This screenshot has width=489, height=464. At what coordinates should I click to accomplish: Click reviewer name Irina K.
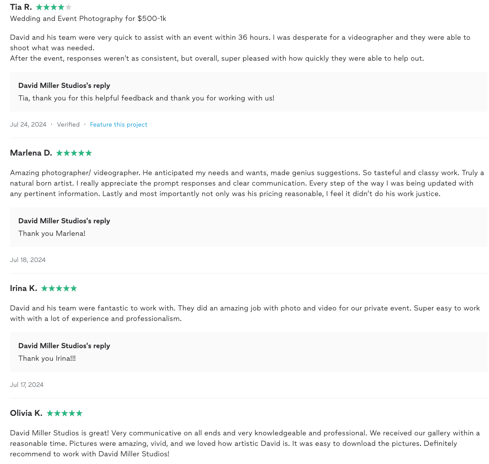(x=23, y=289)
